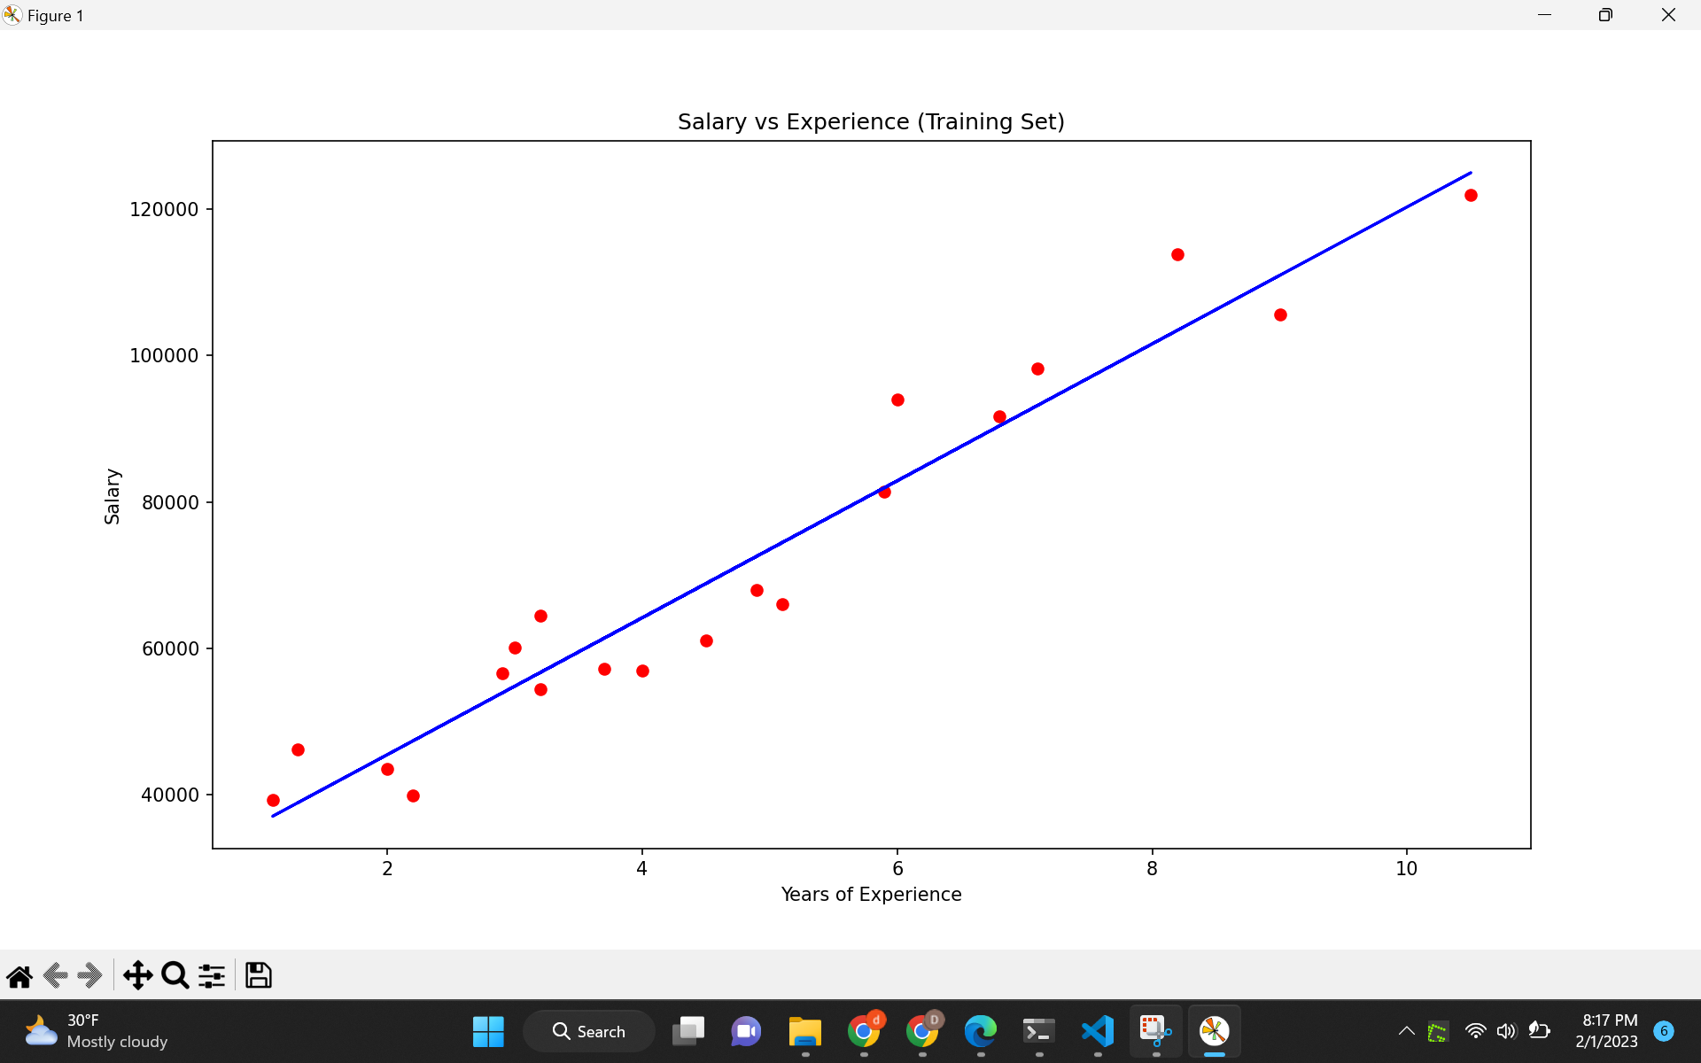This screenshot has height=1063, width=1701.
Task: Launch Visual Studio Code from the taskbar
Action: click(x=1096, y=1031)
